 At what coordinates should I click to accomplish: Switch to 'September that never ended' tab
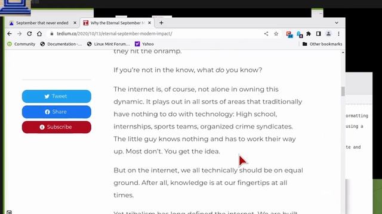point(42,23)
